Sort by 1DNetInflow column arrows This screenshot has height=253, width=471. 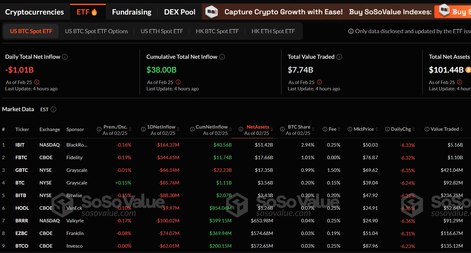(x=178, y=129)
